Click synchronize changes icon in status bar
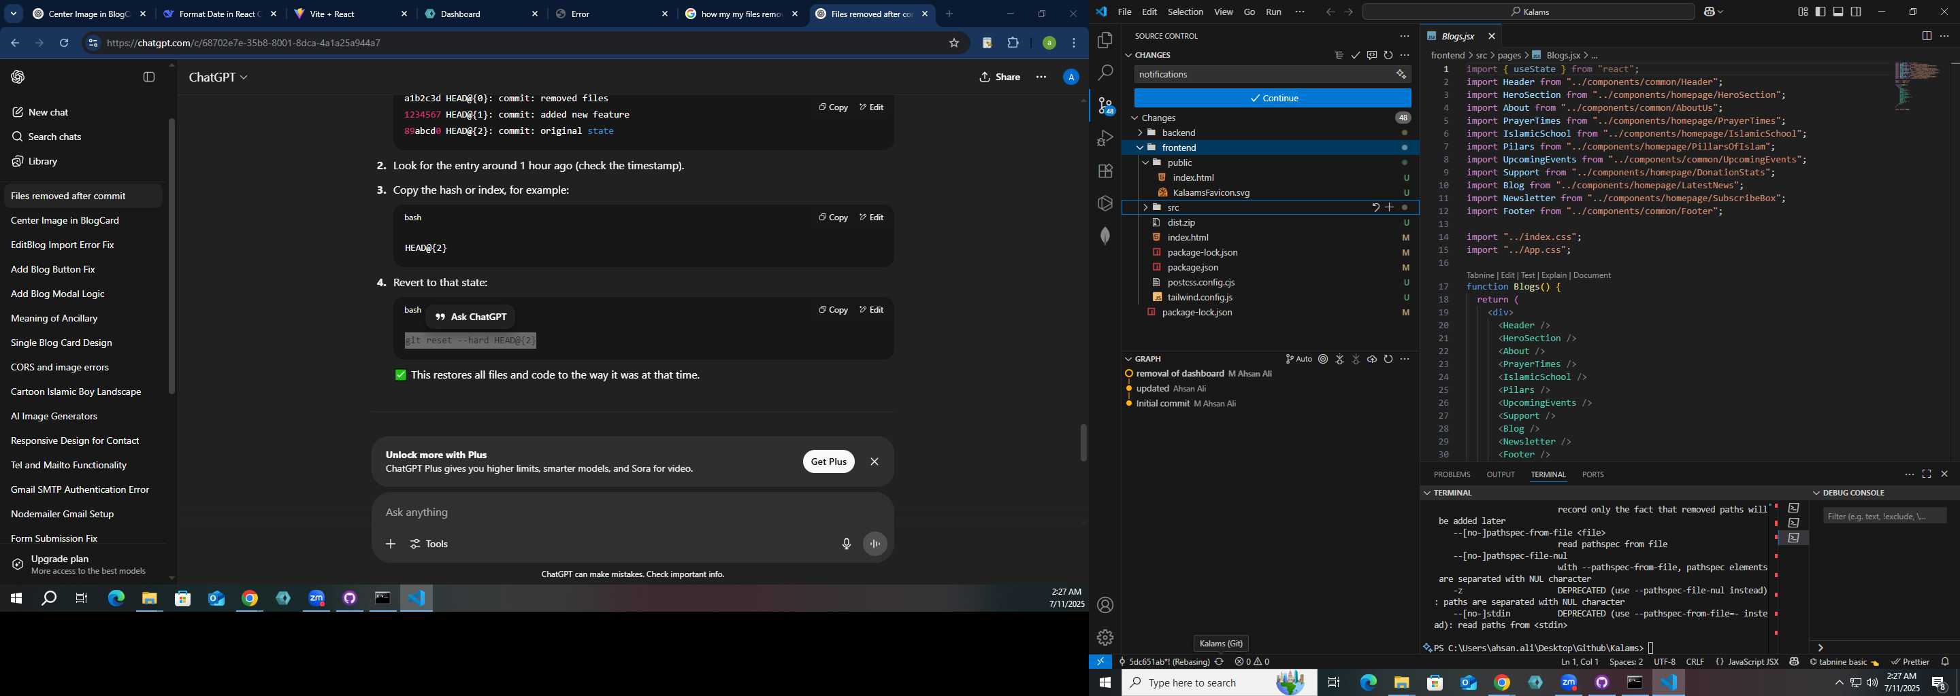1960x696 pixels. tap(1219, 662)
